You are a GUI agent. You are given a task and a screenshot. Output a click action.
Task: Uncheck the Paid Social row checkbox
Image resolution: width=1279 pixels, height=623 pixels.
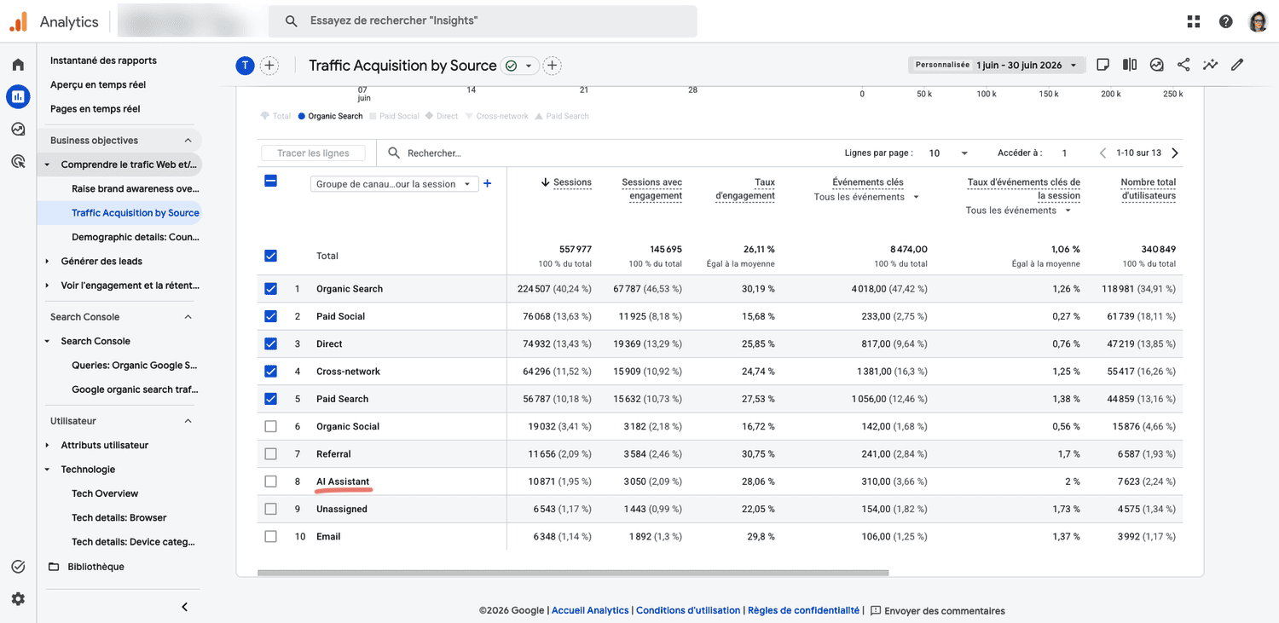pos(270,316)
